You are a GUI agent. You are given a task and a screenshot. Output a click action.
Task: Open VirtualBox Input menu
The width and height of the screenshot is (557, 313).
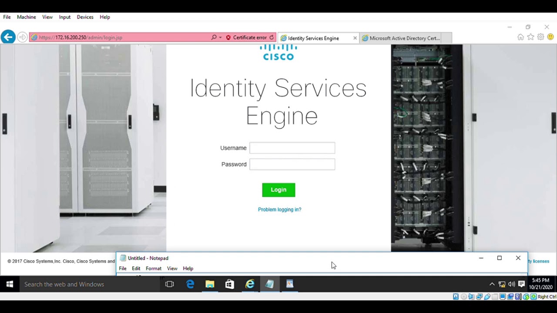65,17
